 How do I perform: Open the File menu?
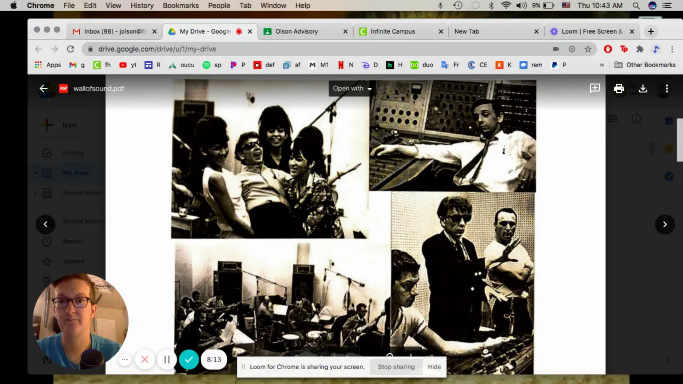pyautogui.click(x=69, y=5)
